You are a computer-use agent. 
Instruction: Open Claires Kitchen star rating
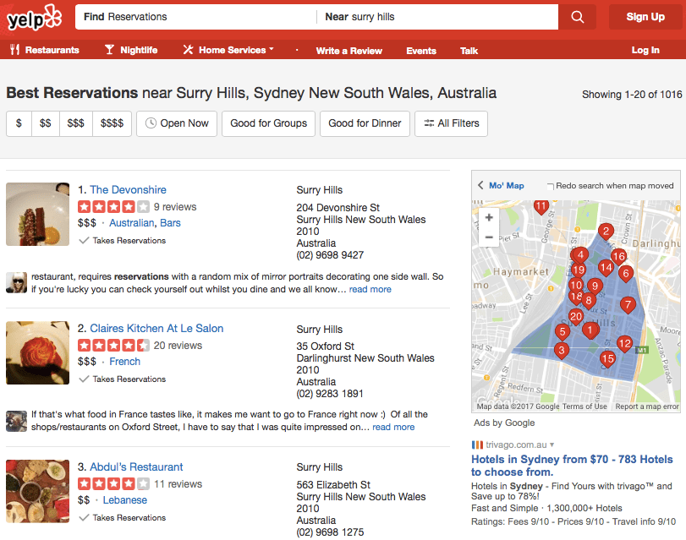coord(113,346)
